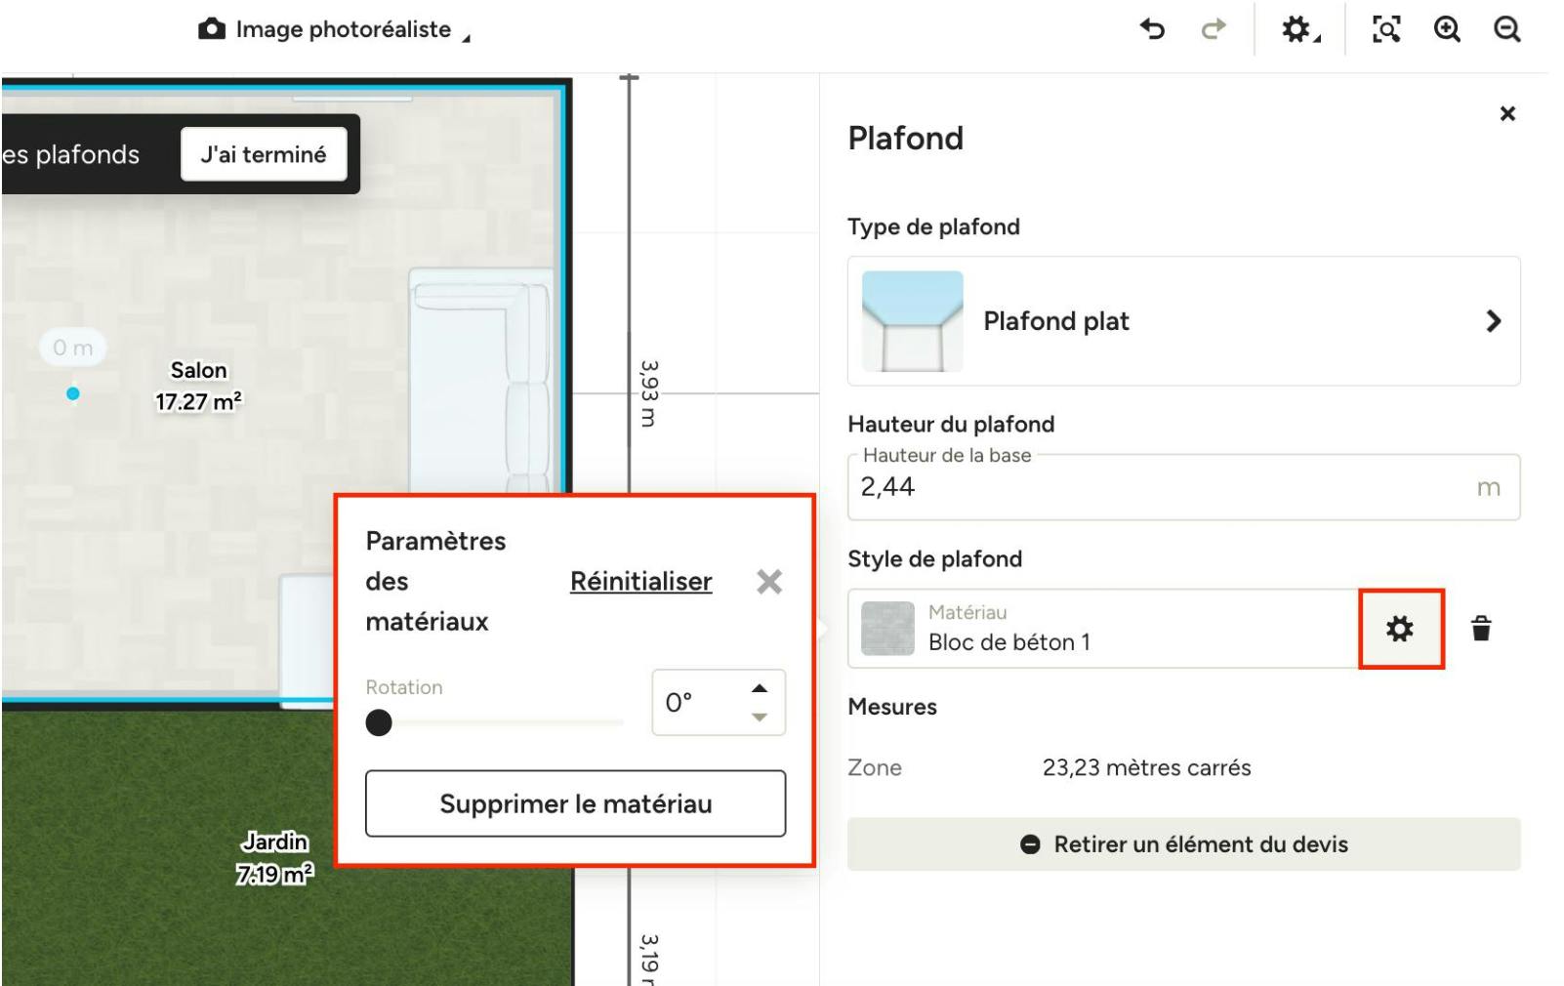
Task: Click the undo arrow icon
Action: click(x=1153, y=30)
